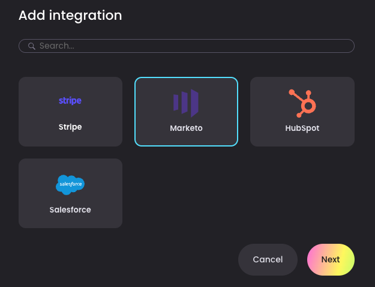Choose the Salesforce card label
The height and width of the screenshot is (287, 375).
pyautogui.click(x=70, y=210)
